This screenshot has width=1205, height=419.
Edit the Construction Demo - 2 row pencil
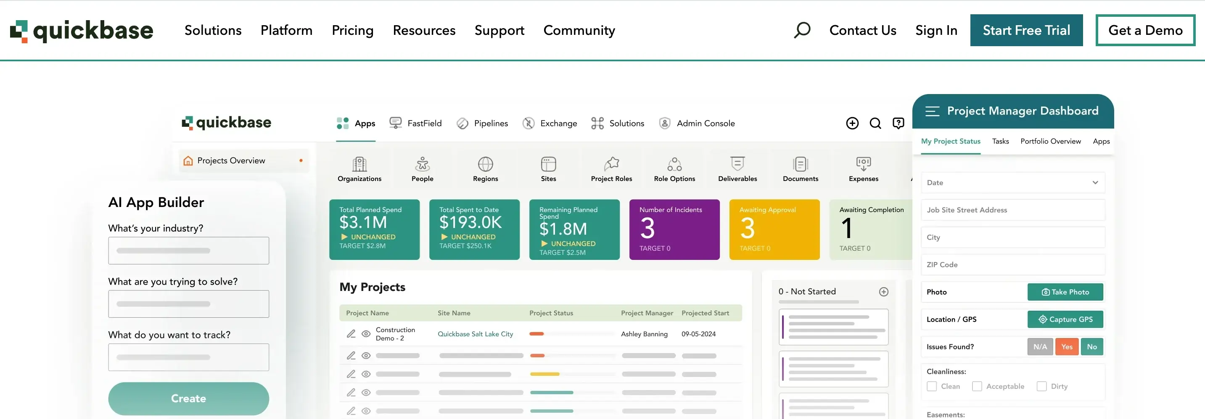click(351, 333)
